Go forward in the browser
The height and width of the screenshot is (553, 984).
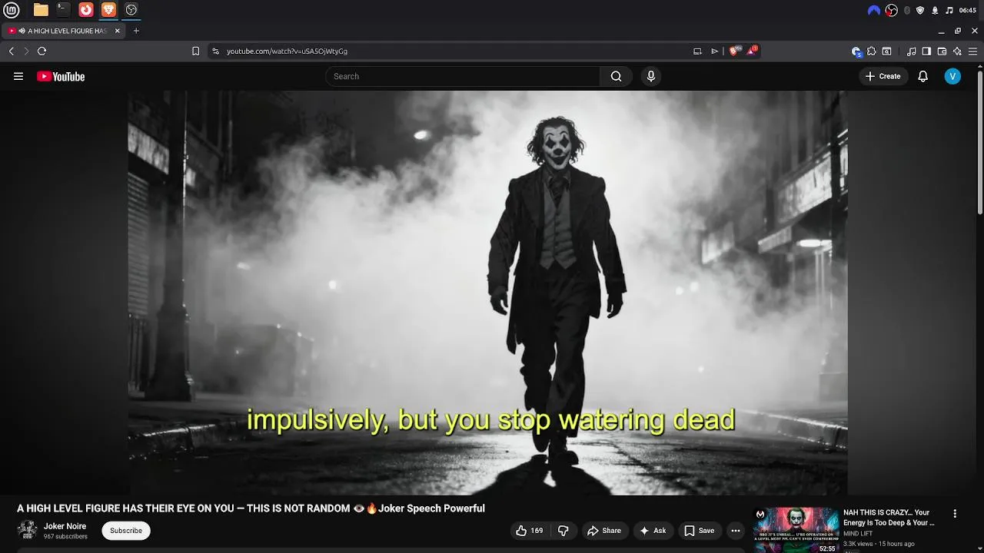point(26,51)
